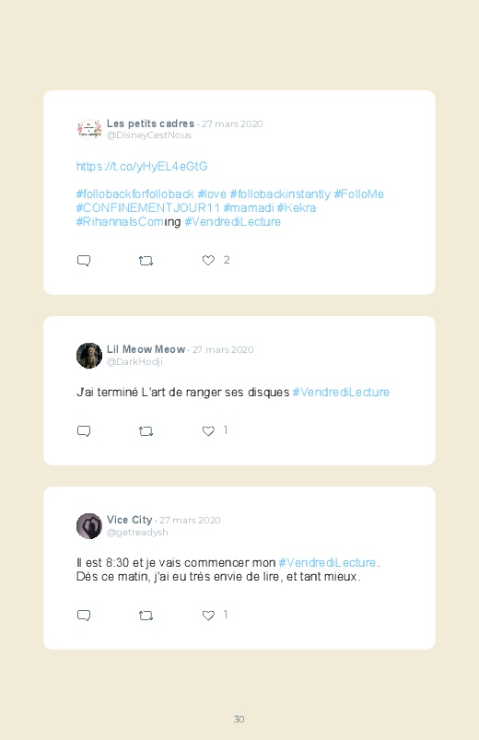Image resolution: width=479 pixels, height=740 pixels.
Task: View Les petits cadres profile picture
Action: (x=89, y=129)
